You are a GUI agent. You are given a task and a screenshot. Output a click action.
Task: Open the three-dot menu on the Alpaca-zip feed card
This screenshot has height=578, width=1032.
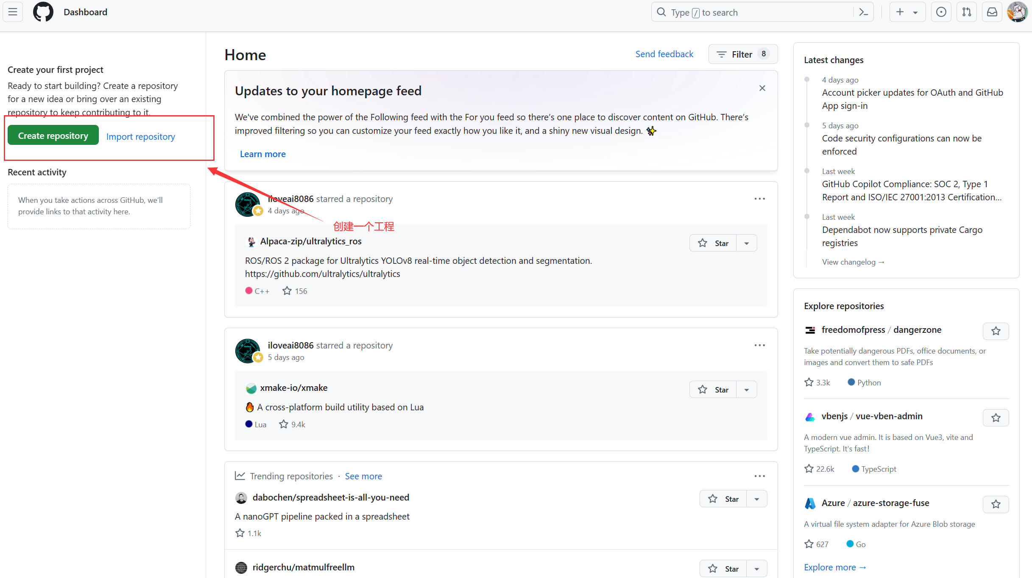pyautogui.click(x=759, y=199)
